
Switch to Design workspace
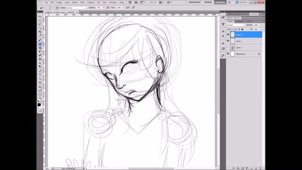tap(208, 2)
